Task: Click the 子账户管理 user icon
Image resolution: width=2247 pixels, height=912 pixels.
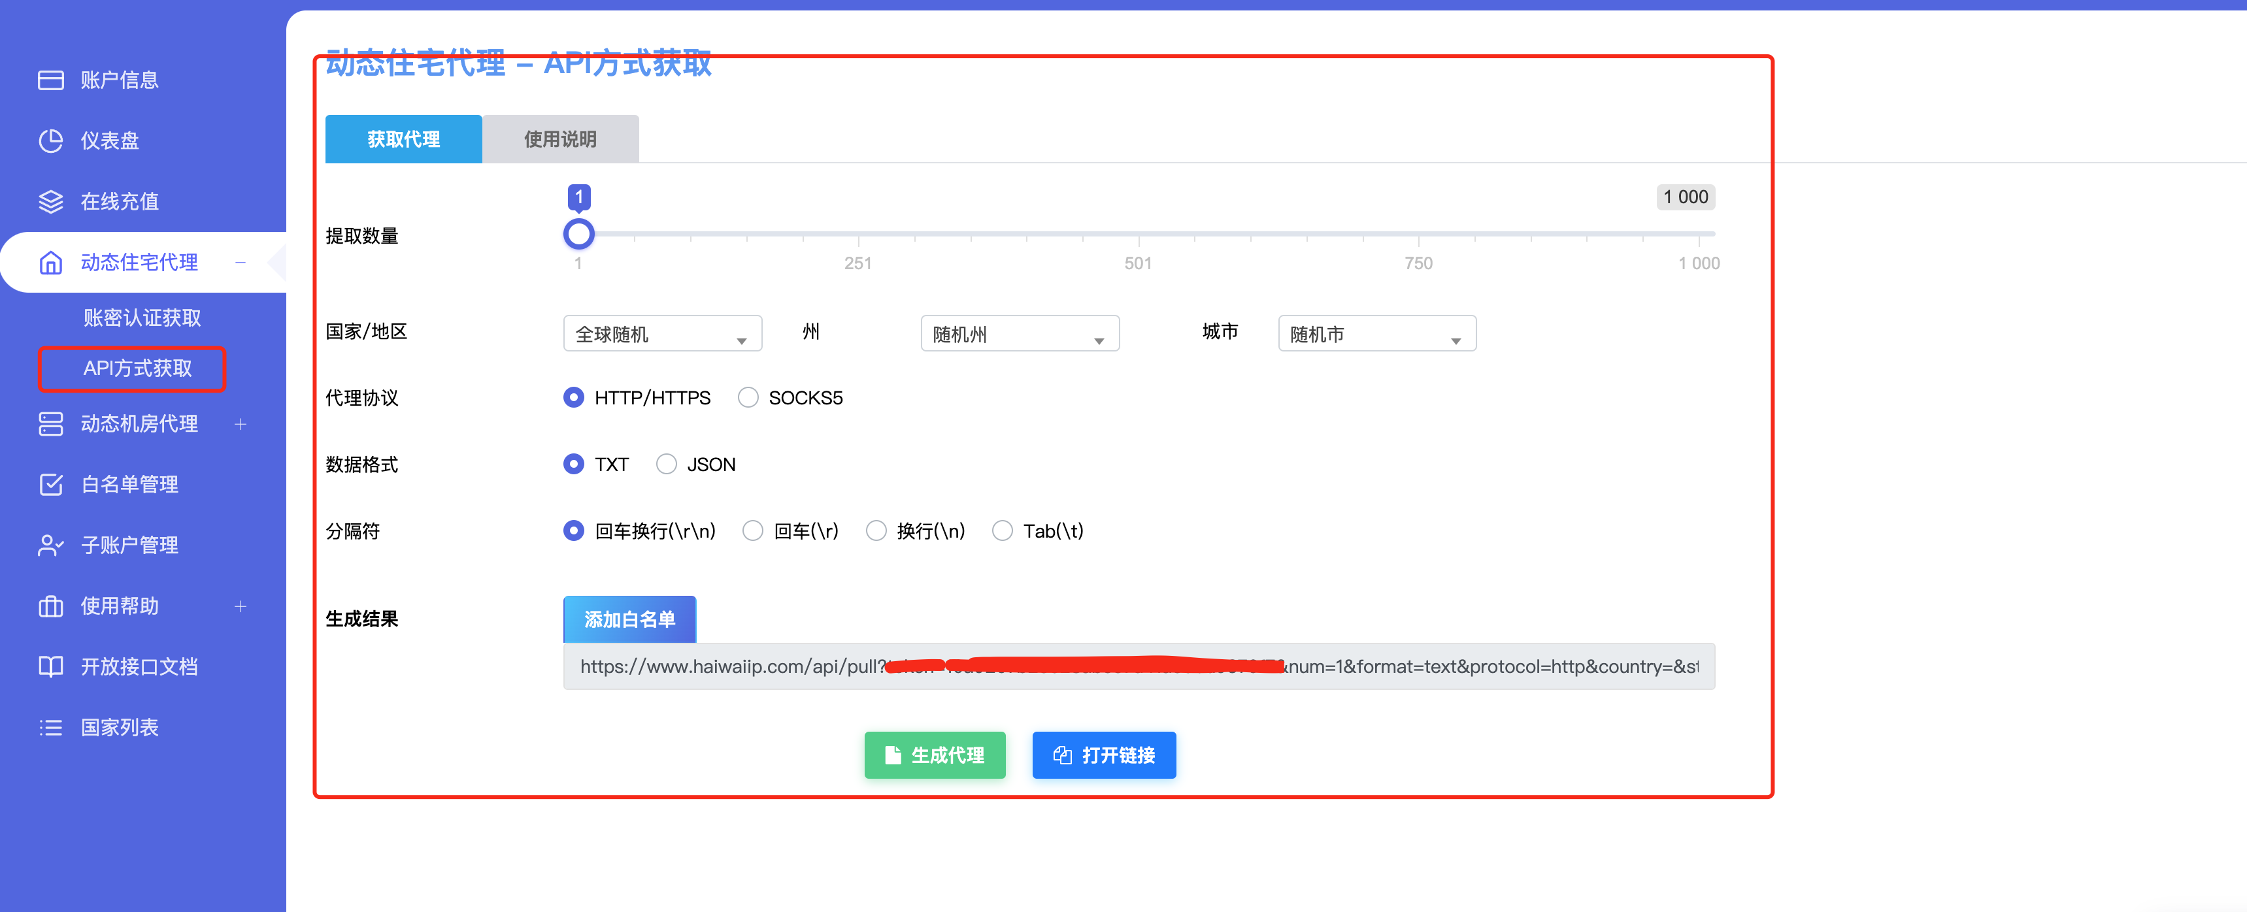Action: [x=50, y=545]
